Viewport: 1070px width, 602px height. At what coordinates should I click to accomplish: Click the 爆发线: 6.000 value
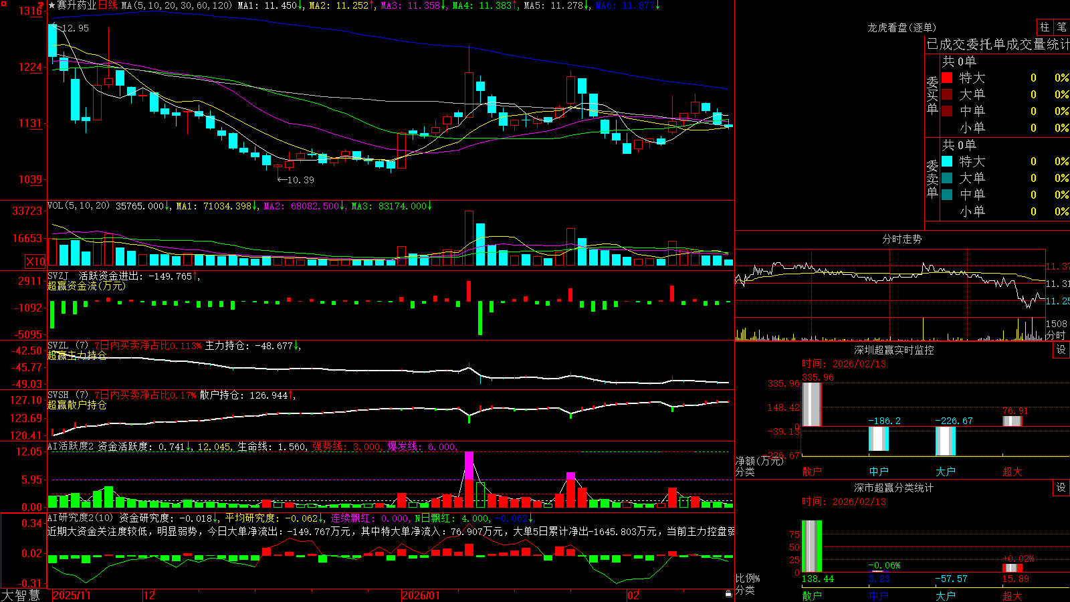pos(422,447)
